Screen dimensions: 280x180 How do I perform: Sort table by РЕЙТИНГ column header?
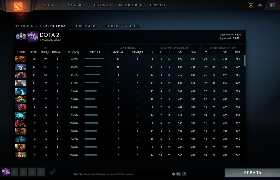click(x=95, y=52)
